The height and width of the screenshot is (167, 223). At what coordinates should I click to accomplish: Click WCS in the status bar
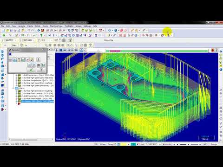[x=205, y=144]
